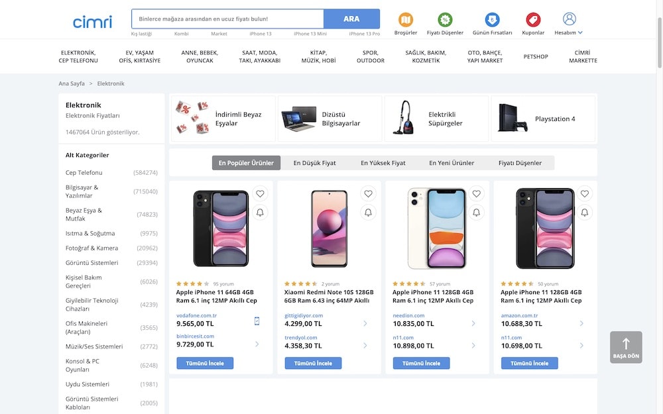
Task: Open Günün Fırsatları deals icon
Action: click(492, 21)
